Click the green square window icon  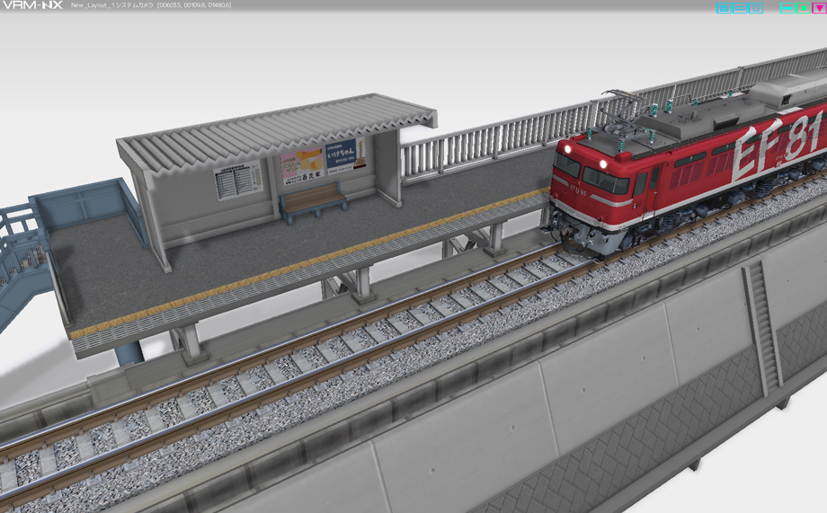[804, 8]
